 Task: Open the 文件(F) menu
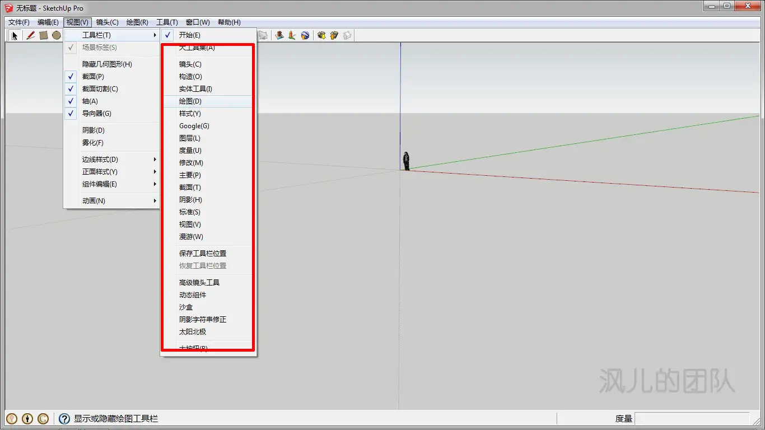tap(19, 22)
